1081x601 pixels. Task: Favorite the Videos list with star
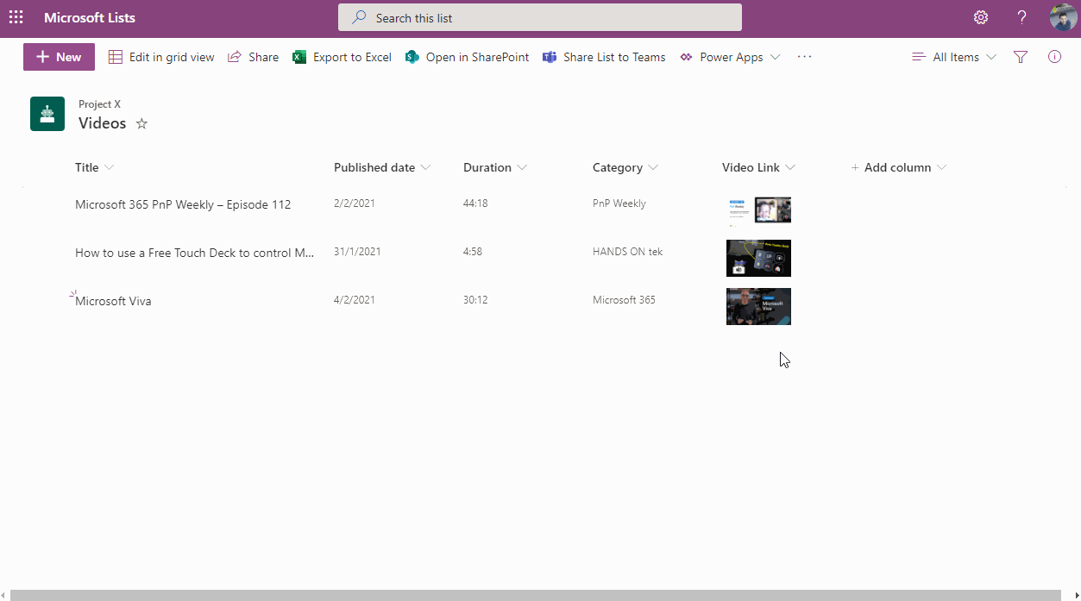[x=142, y=123]
